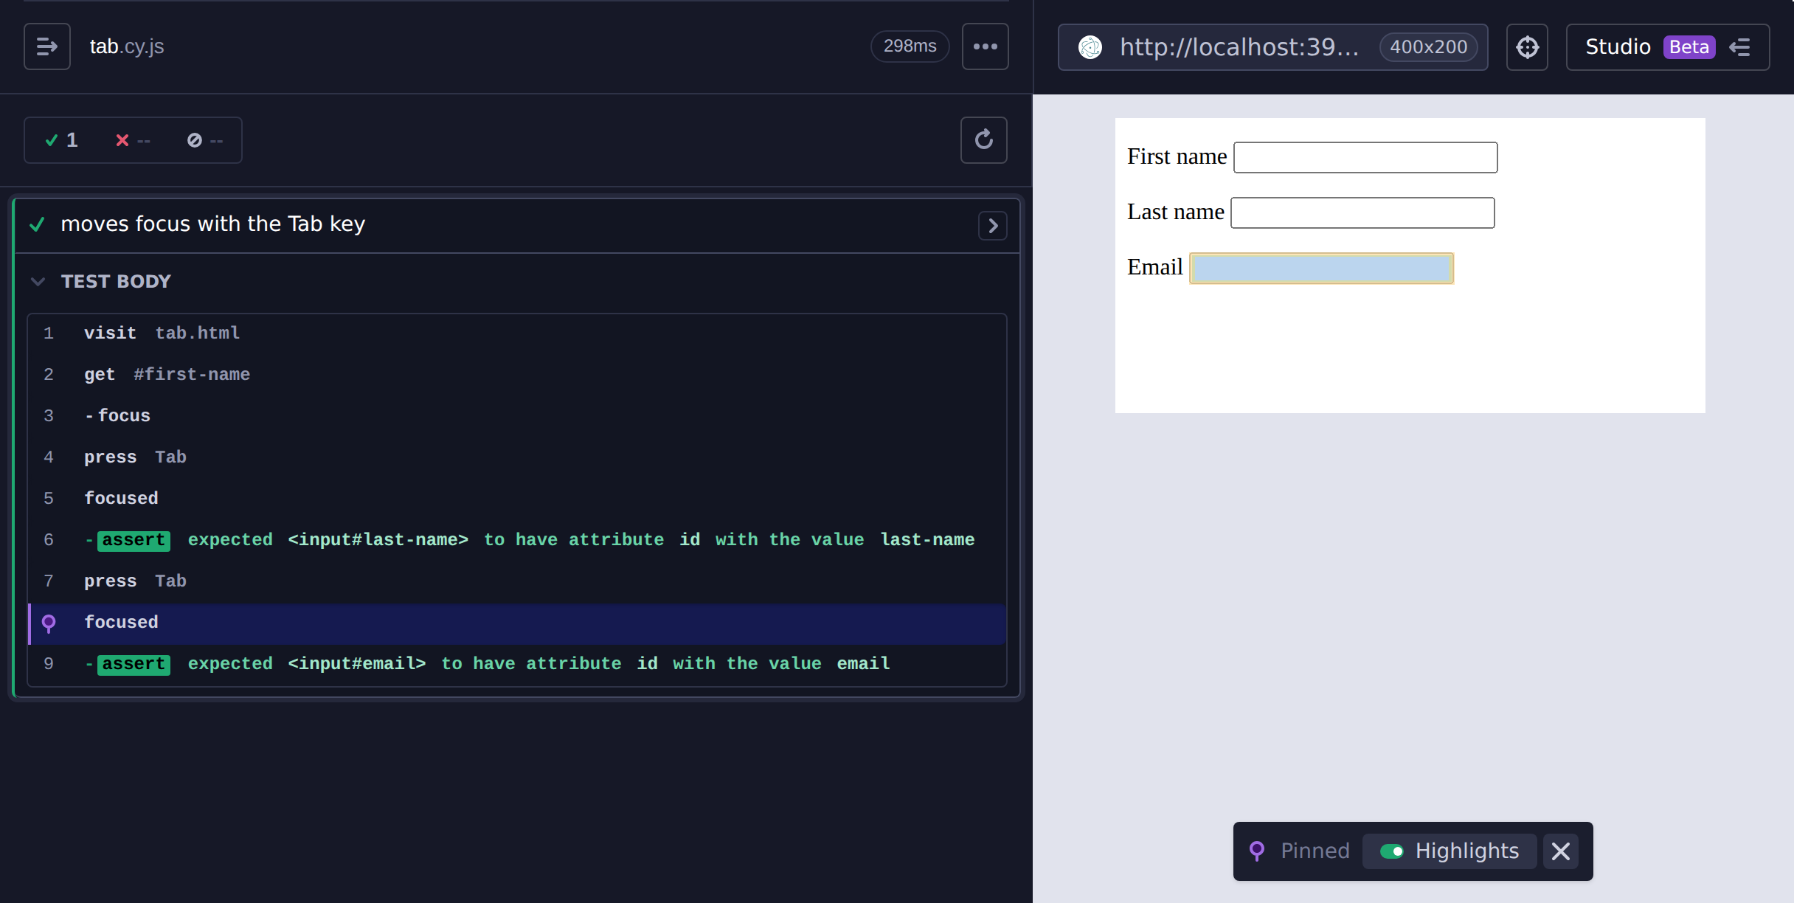The height and width of the screenshot is (903, 1794).
Task: Rerun tests with the reload icon
Action: tap(983, 139)
